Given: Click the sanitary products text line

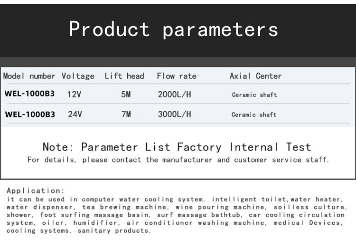Looking at the screenshot, I should [x=78, y=230].
